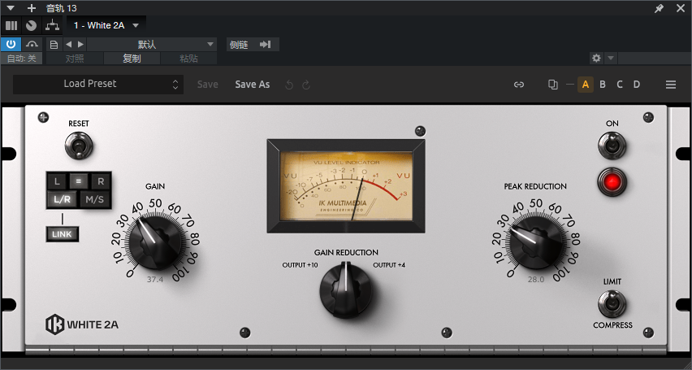
Task: Toggle the LINK button
Action: pyautogui.click(x=63, y=234)
